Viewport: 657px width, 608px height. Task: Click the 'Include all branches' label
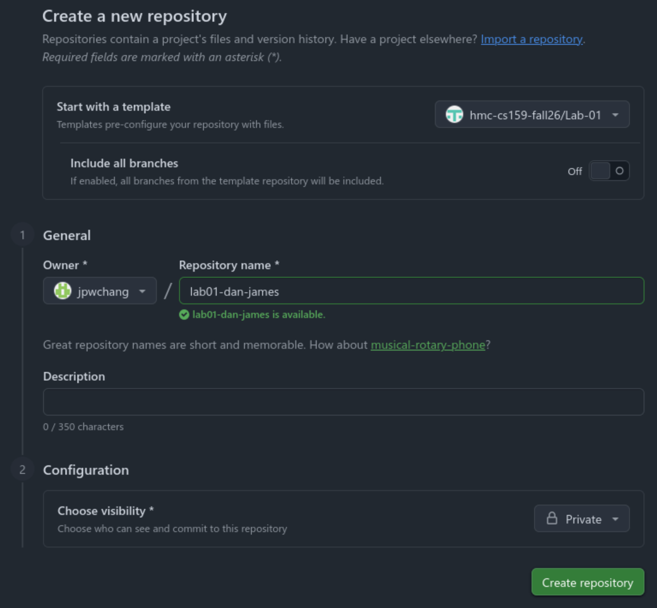[124, 163]
